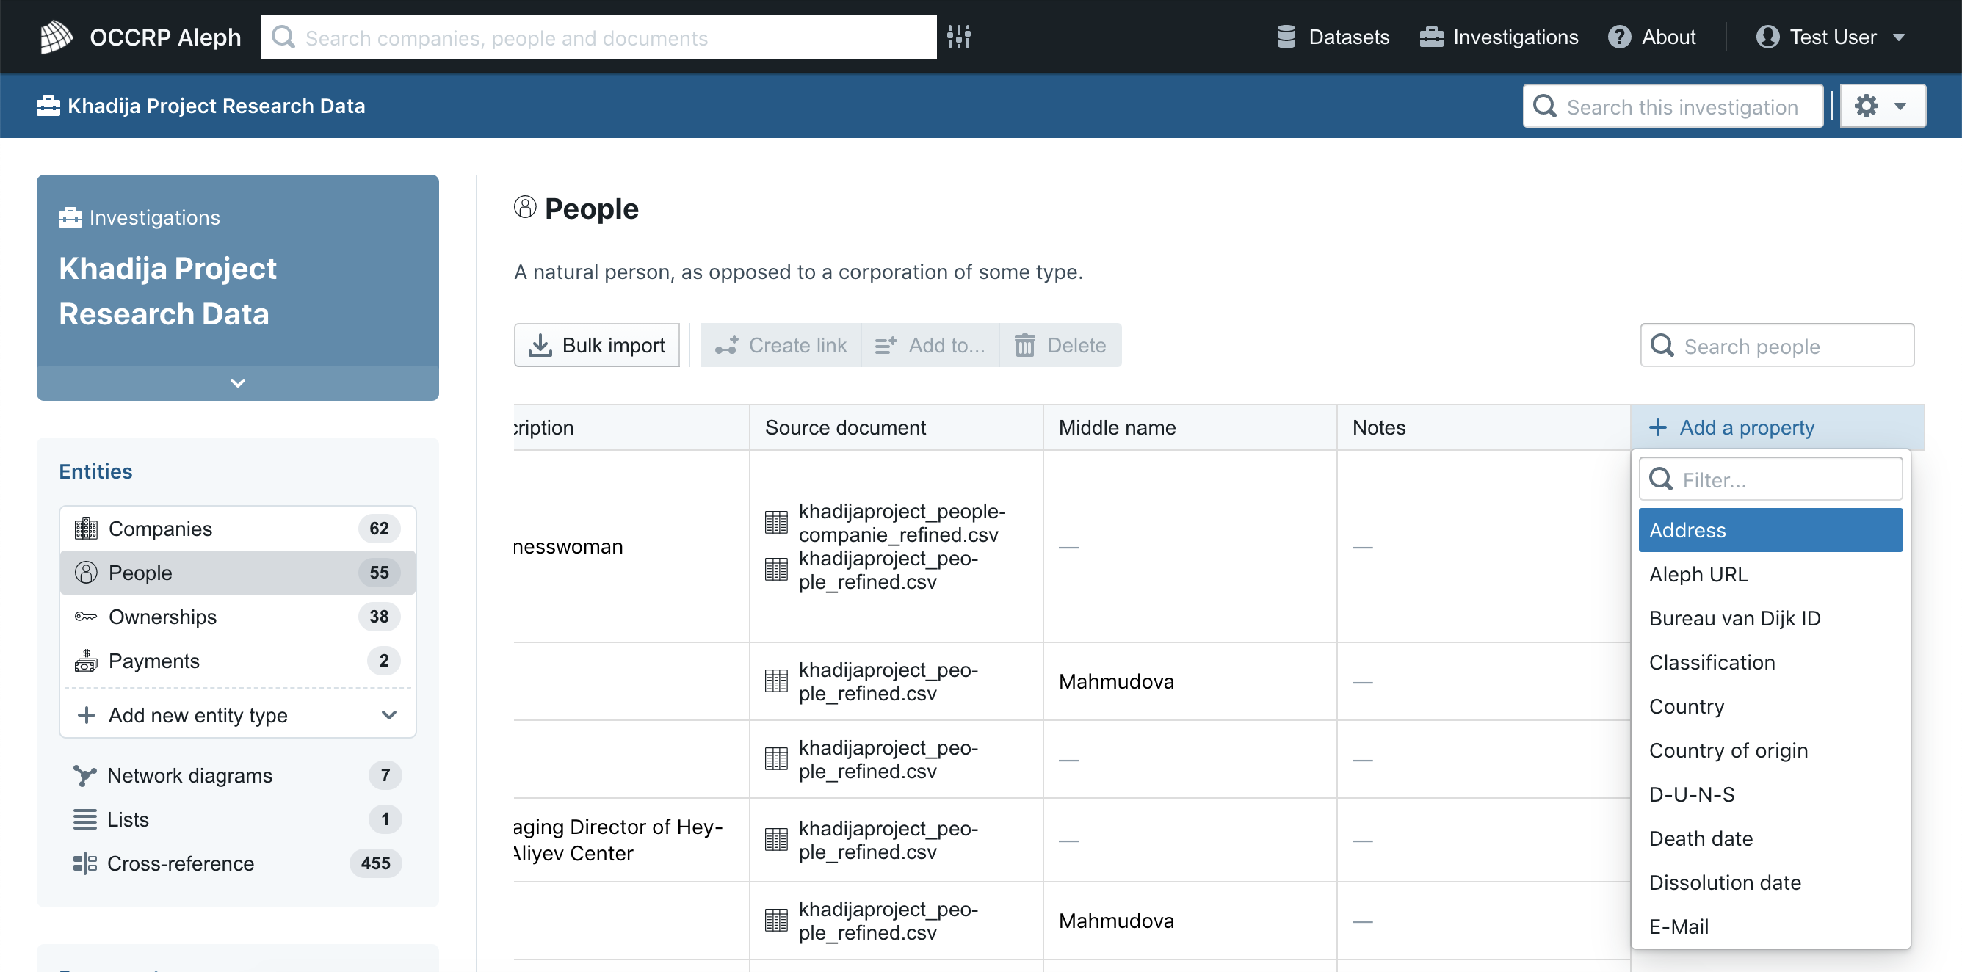Screen dimensions: 1962x972
Task: Click the plus icon beside Add new entity type
Action: click(x=87, y=714)
